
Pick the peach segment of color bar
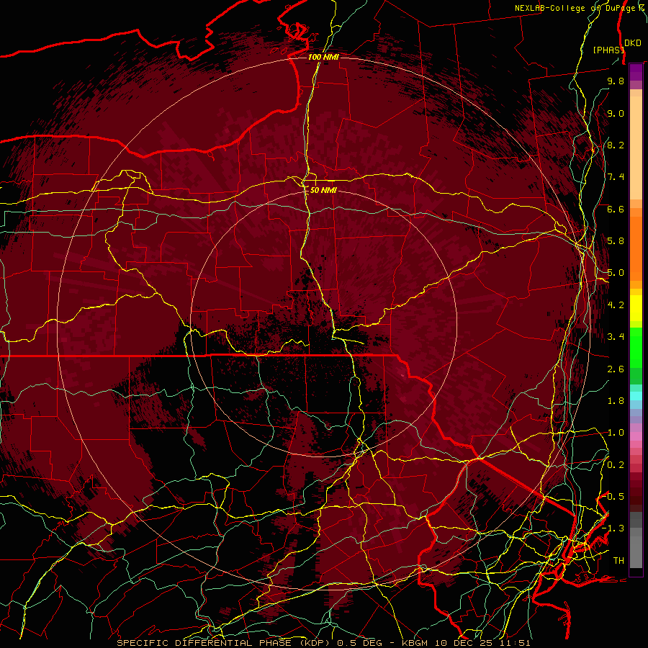[636, 148]
